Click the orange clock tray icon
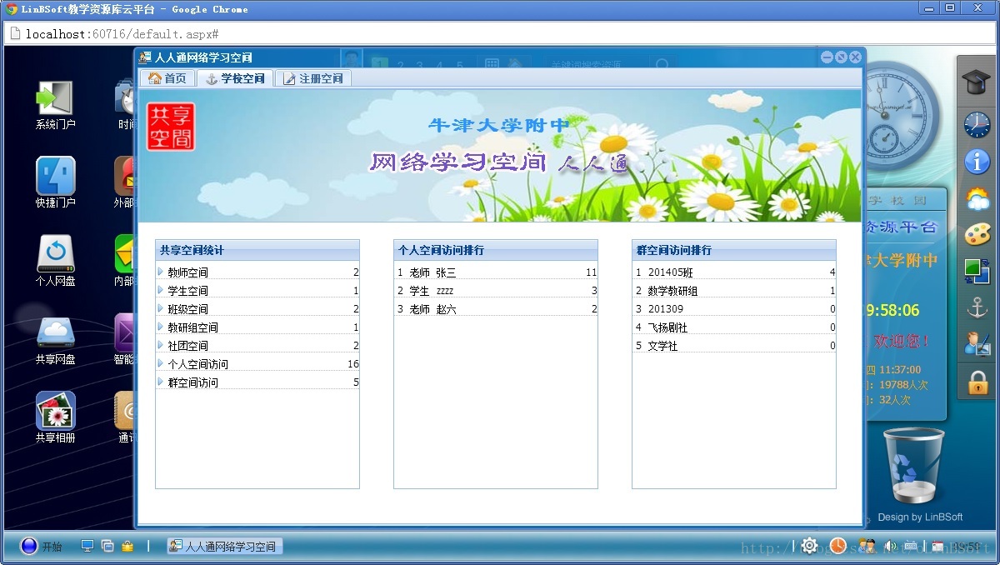Viewport: 1000px width, 565px height. coord(837,546)
